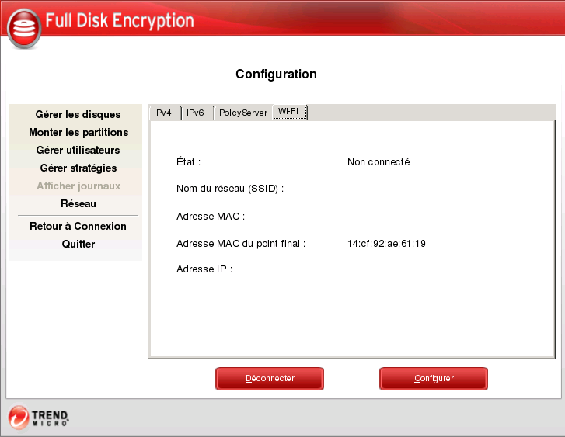Choose Retour à Connexion
Screen dimensions: 565x437
point(78,227)
